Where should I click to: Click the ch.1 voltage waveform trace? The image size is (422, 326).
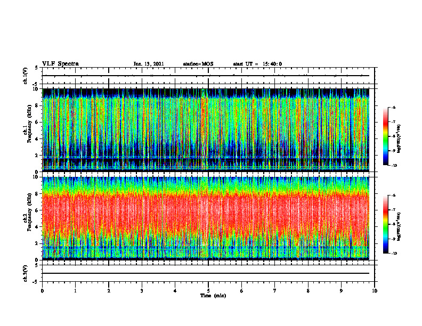click(206, 76)
